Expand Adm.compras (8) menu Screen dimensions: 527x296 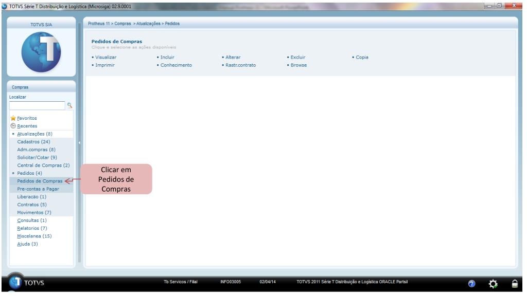[37, 150]
